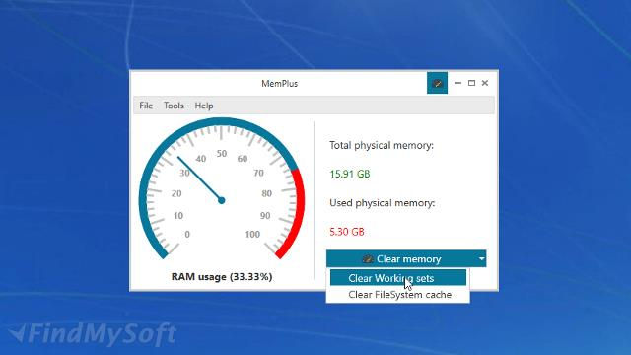Expand the Clear memory dropdown arrow
The height and width of the screenshot is (355, 631).
tap(482, 258)
